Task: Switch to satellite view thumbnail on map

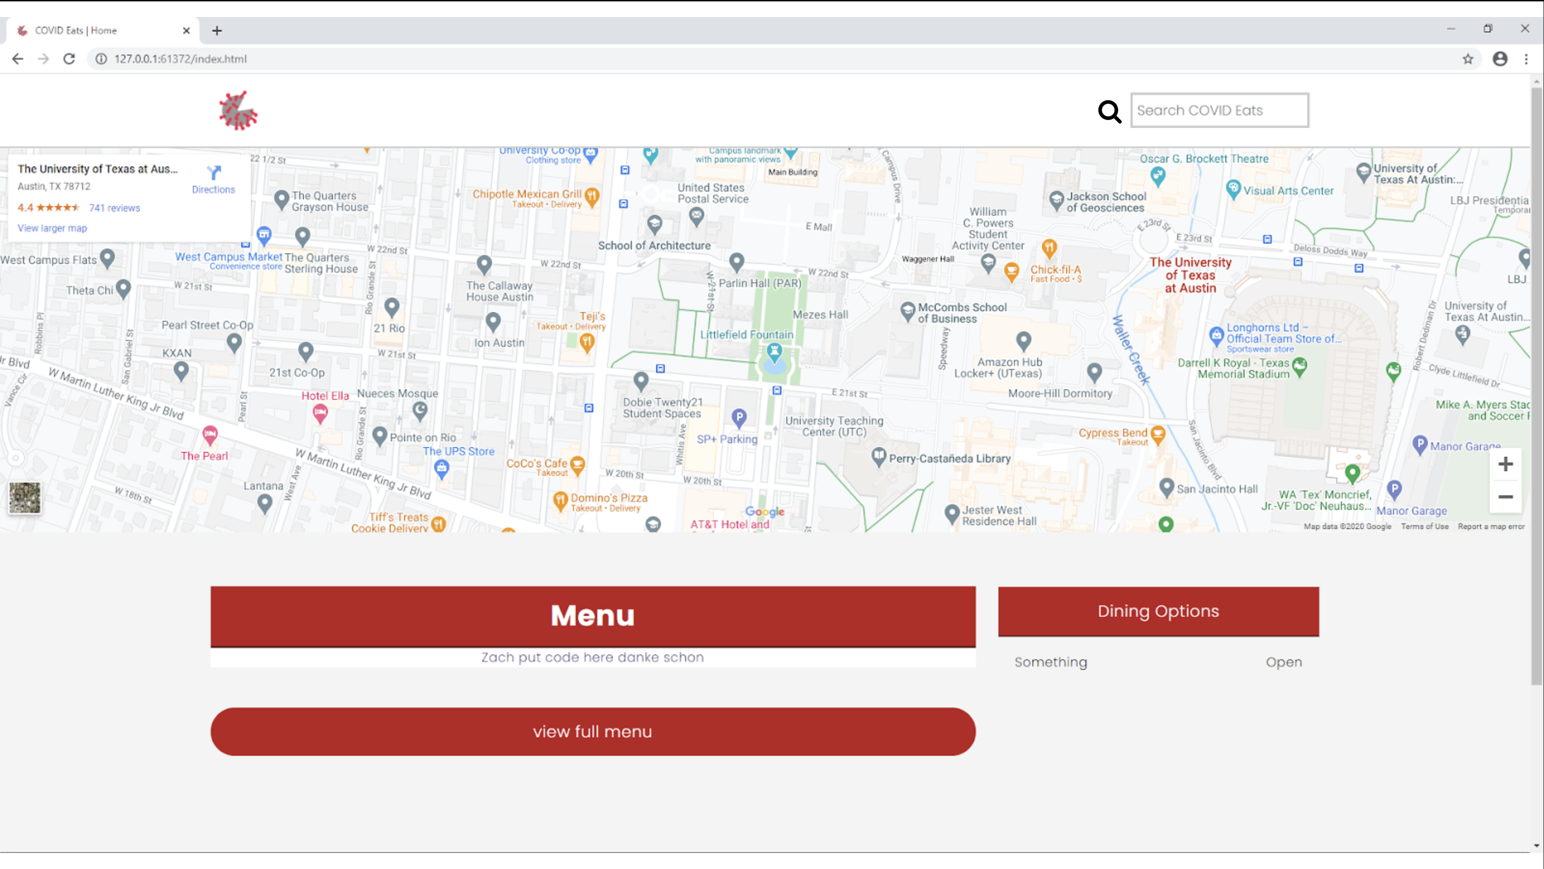Action: tap(24, 497)
